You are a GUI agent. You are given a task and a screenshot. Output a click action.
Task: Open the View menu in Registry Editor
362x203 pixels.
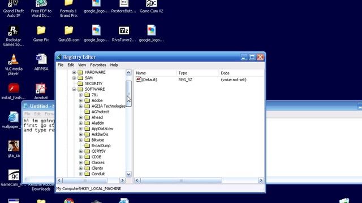pyautogui.click(x=82, y=65)
